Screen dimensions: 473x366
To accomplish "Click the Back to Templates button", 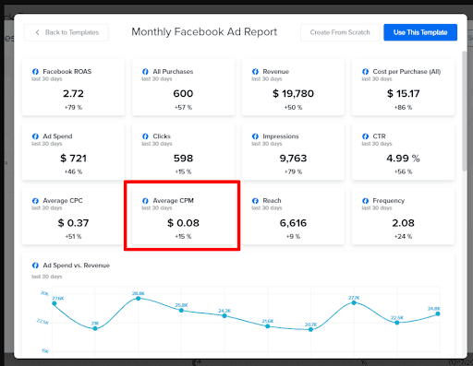I will [67, 32].
